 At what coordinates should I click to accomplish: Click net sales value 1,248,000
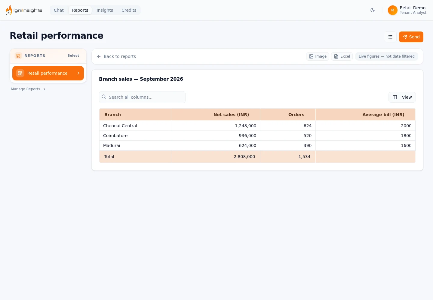click(x=246, y=126)
